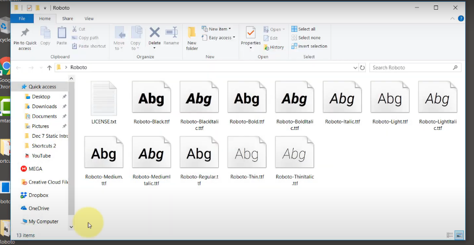Click the navigation pane scroll down arrow

[71, 227]
